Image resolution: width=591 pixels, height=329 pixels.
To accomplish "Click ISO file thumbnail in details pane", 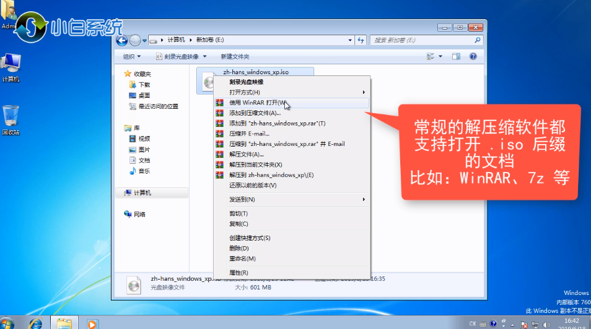I will [134, 284].
